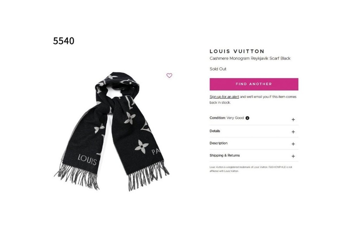
Task: Click the Find Another button
Action: [x=254, y=84]
